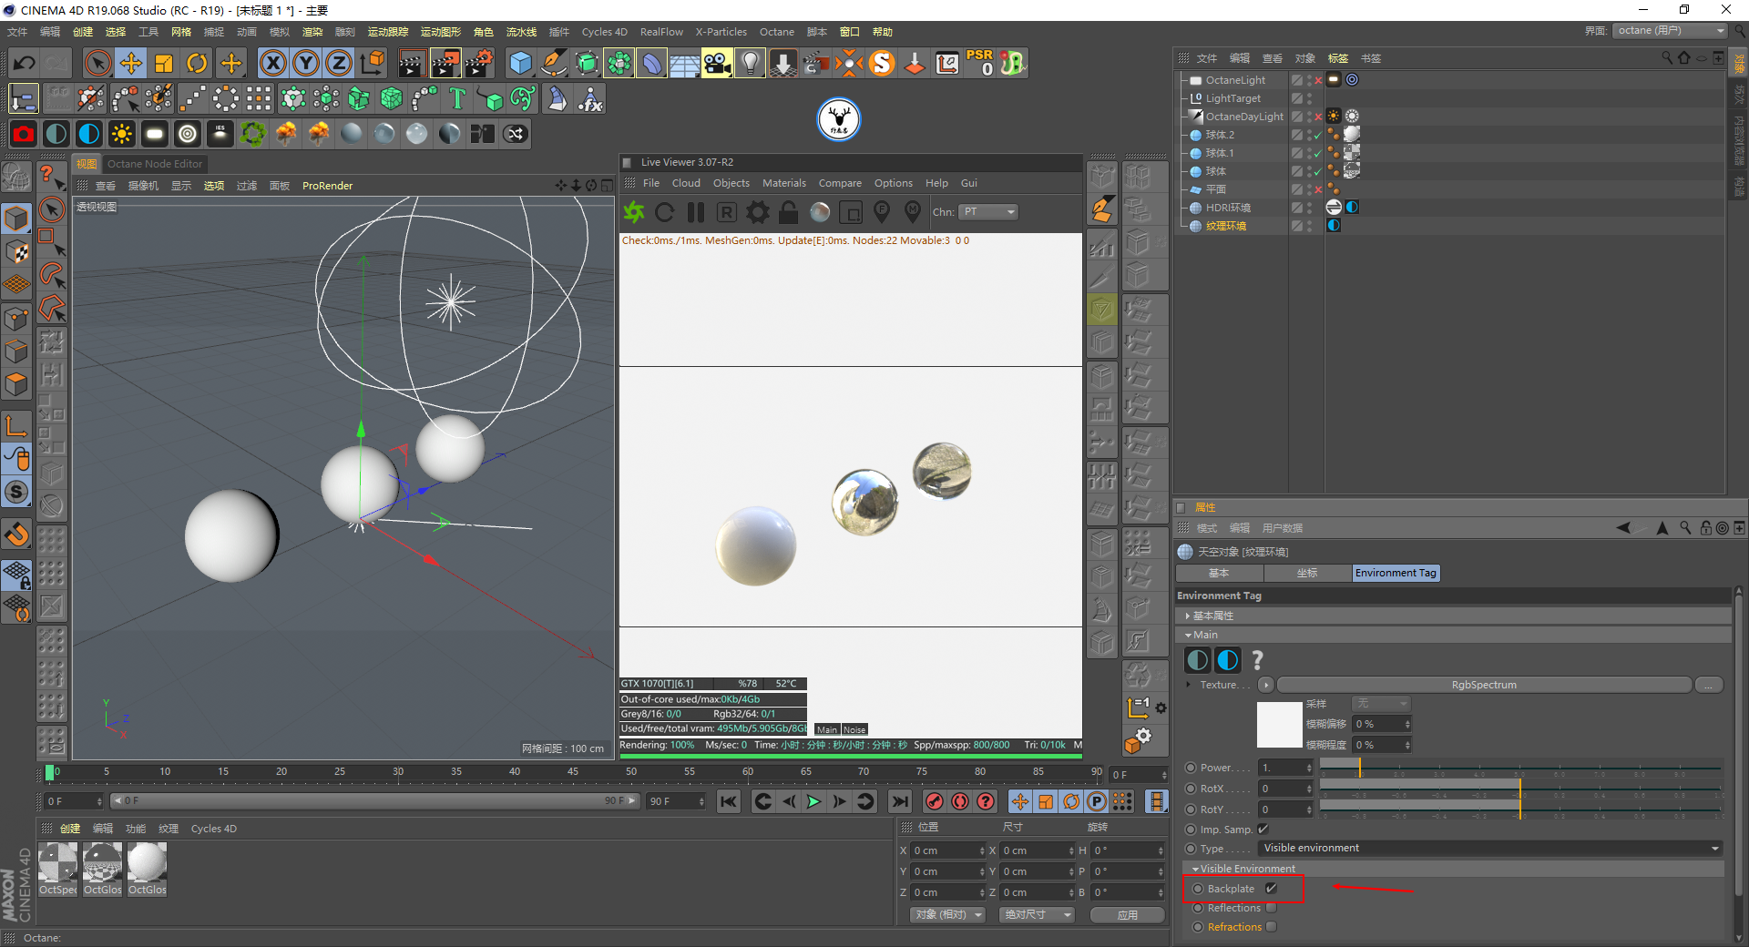
Task: Open Live Viewer settings gear icon
Action: click(758, 212)
